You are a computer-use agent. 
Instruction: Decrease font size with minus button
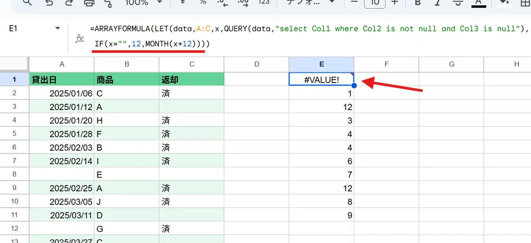click(354, 2)
